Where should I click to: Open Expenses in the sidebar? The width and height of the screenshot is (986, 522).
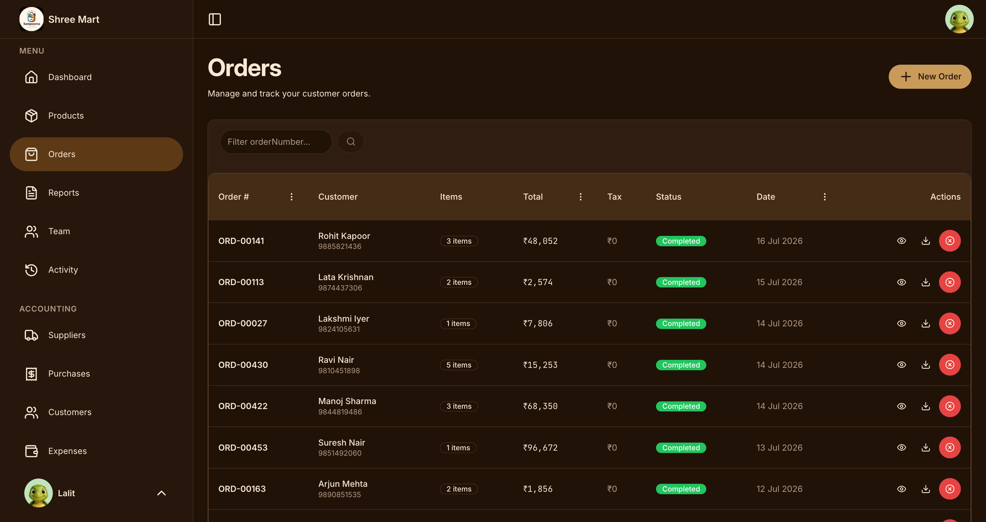tap(97, 451)
